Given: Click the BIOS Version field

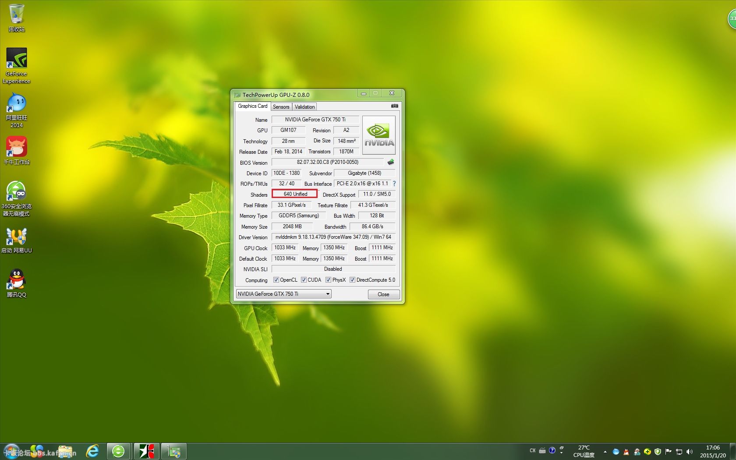Looking at the screenshot, I should [x=327, y=162].
